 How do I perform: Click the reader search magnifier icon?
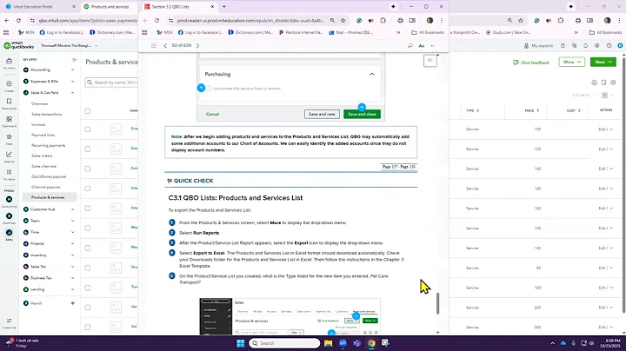[x=410, y=45]
